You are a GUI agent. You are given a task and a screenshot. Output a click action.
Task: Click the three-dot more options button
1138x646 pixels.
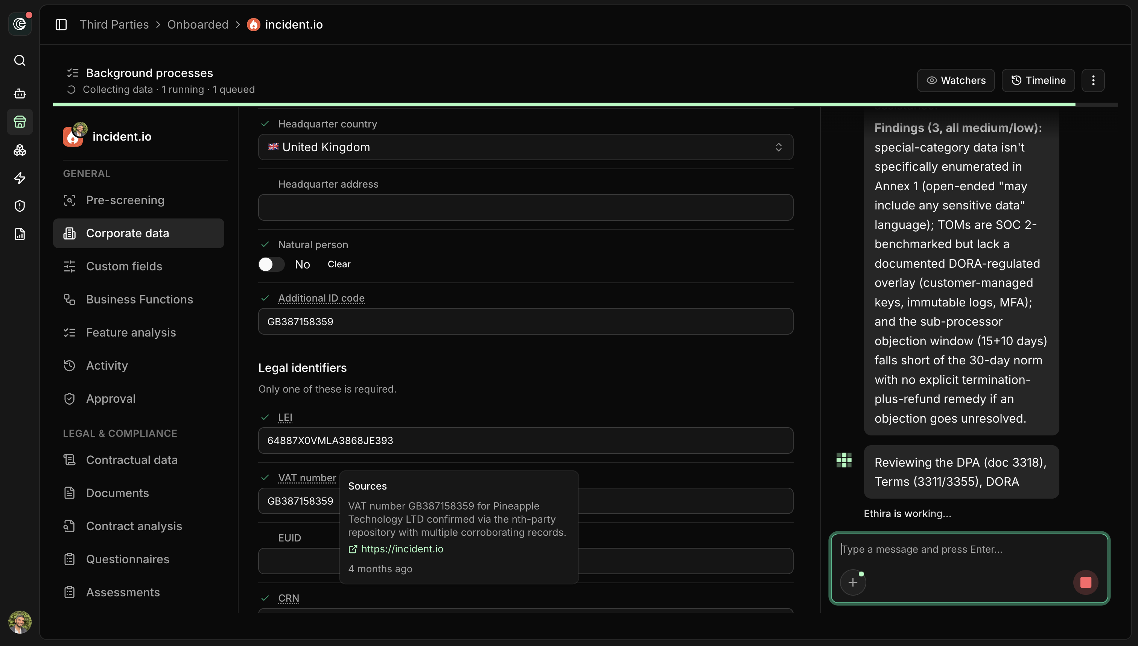click(x=1093, y=80)
